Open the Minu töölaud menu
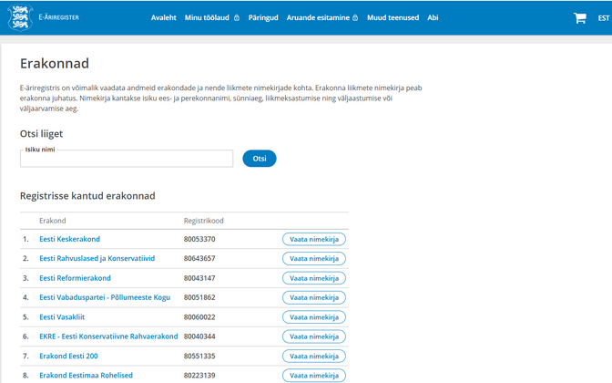The height and width of the screenshot is (383, 612). pyautogui.click(x=207, y=17)
